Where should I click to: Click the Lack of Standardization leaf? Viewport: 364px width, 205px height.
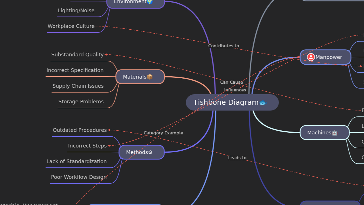(76, 161)
